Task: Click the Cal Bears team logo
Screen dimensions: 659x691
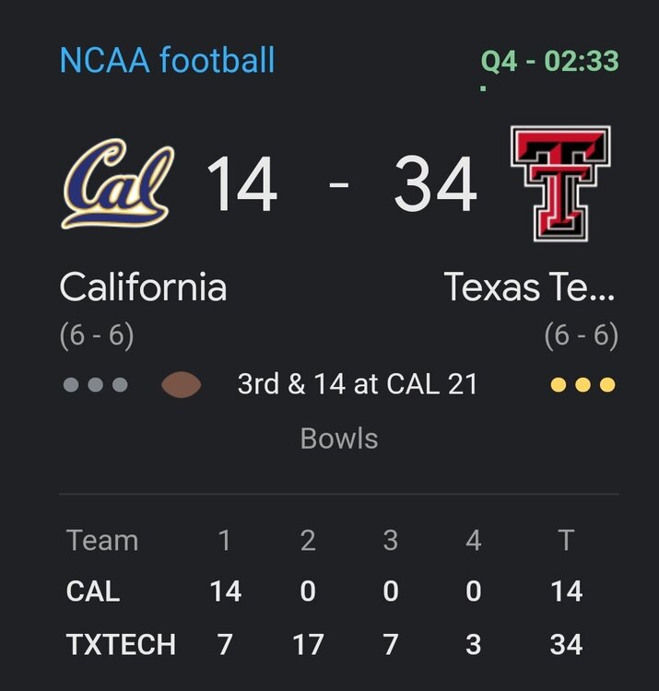Action: [x=117, y=182]
